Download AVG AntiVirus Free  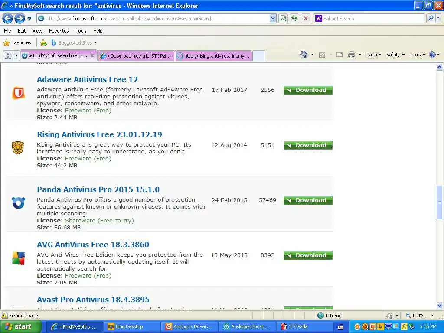(x=308, y=255)
